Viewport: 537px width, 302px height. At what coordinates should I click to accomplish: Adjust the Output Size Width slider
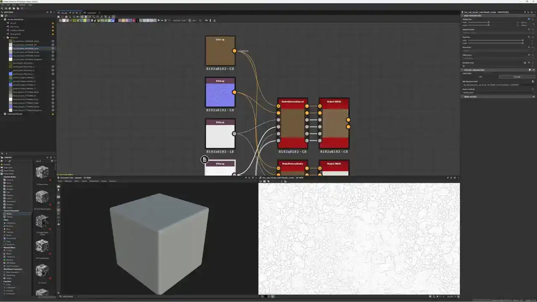tap(488, 22)
